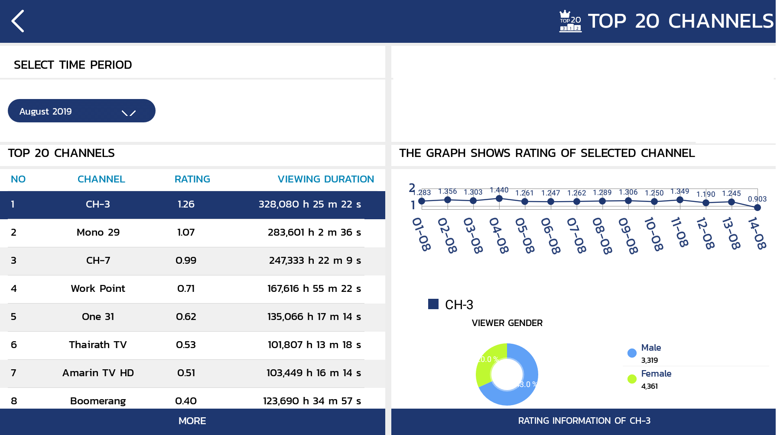
Task: Click the VIEWING DURATION column header
Action: click(326, 179)
